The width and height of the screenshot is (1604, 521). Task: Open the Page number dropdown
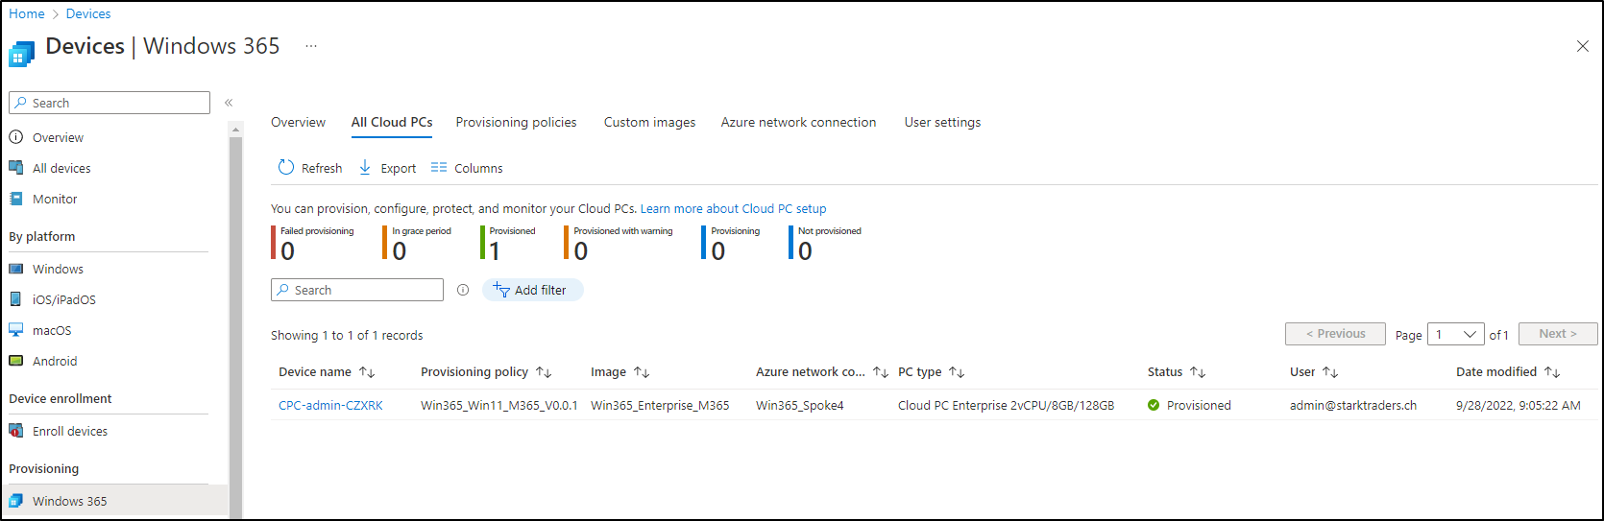[x=1456, y=334]
